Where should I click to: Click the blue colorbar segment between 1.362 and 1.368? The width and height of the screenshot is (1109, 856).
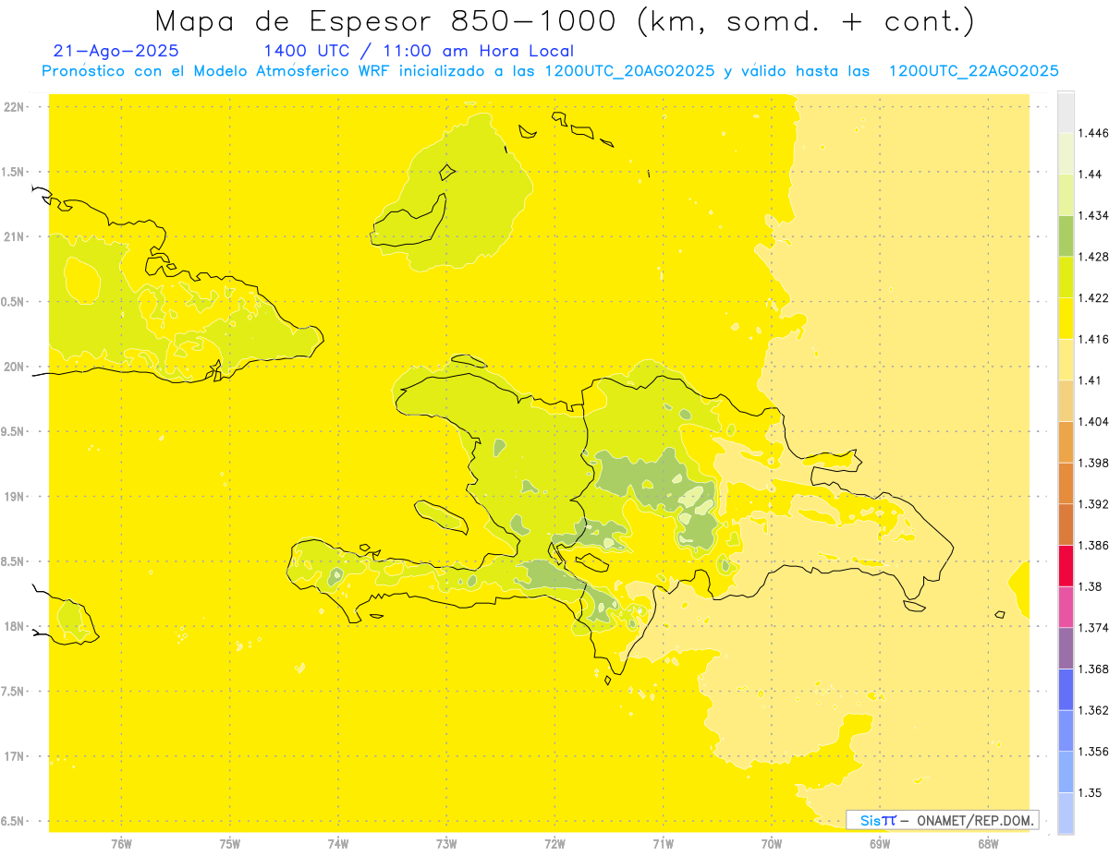[1066, 689]
